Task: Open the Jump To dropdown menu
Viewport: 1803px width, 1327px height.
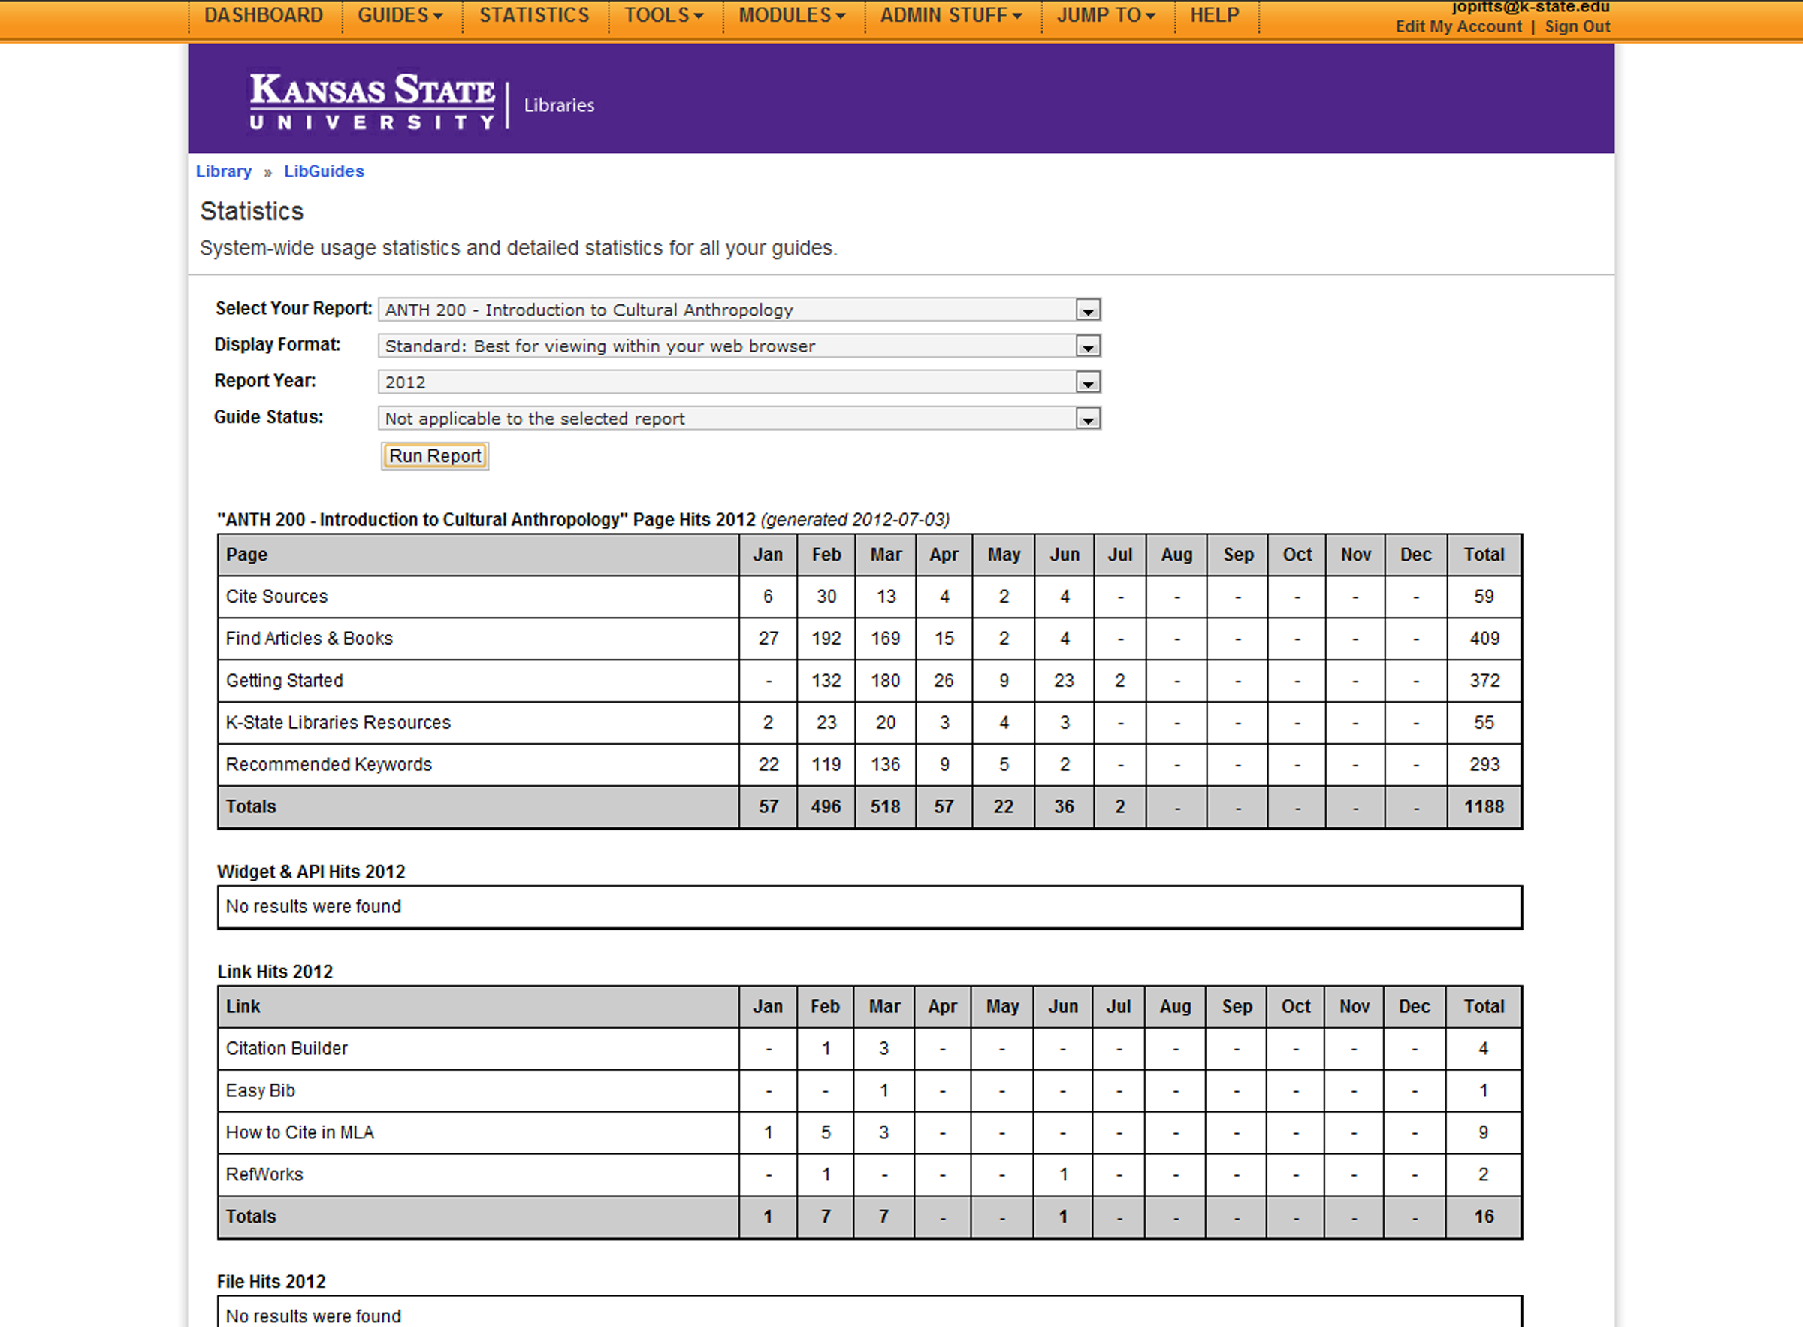Action: [x=1106, y=15]
